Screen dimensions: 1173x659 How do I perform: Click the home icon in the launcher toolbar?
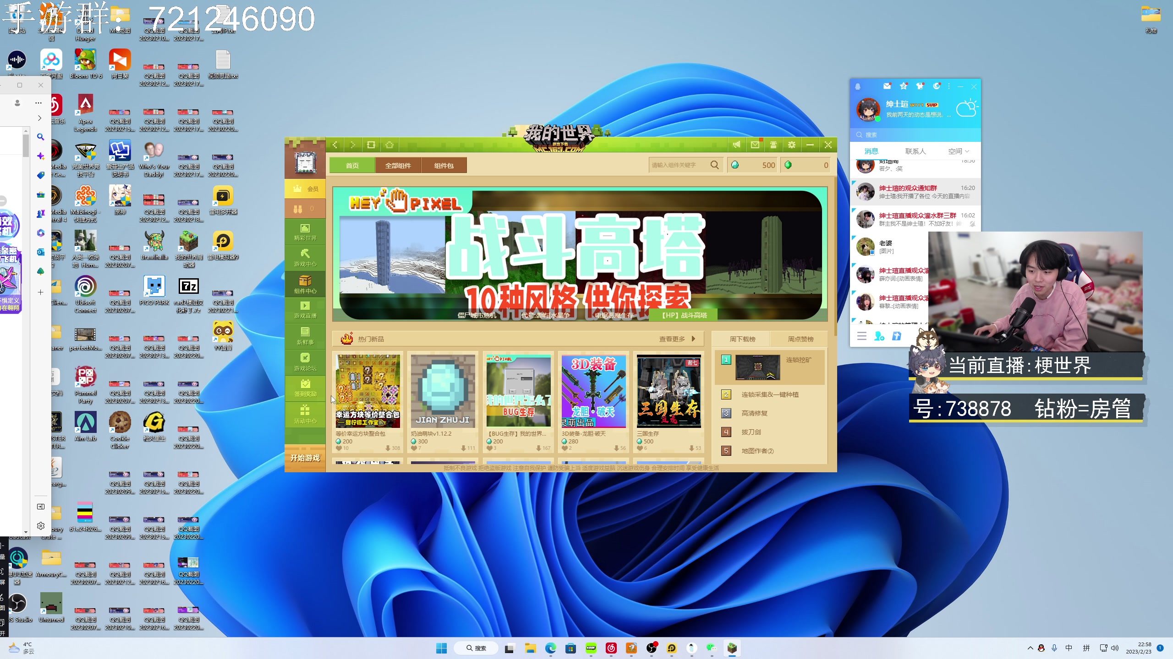389,145
